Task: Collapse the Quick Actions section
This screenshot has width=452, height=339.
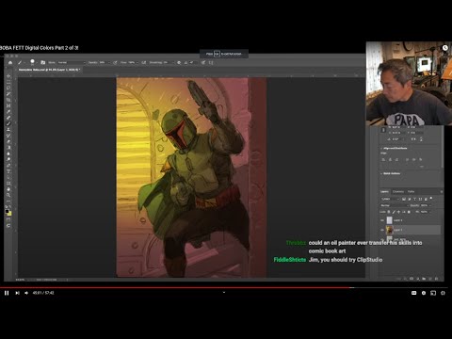Action: coord(381,173)
